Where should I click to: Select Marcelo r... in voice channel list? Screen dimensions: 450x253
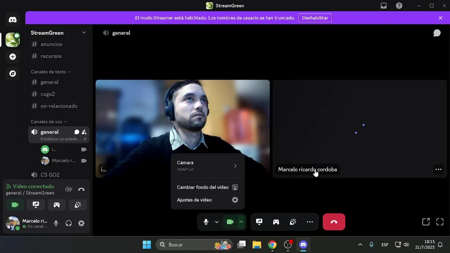point(64,161)
